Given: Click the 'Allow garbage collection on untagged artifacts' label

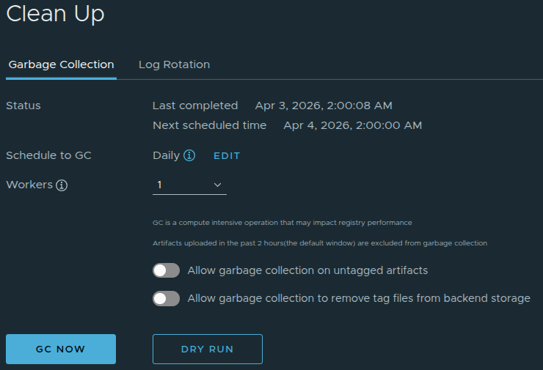Looking at the screenshot, I should tap(307, 270).
